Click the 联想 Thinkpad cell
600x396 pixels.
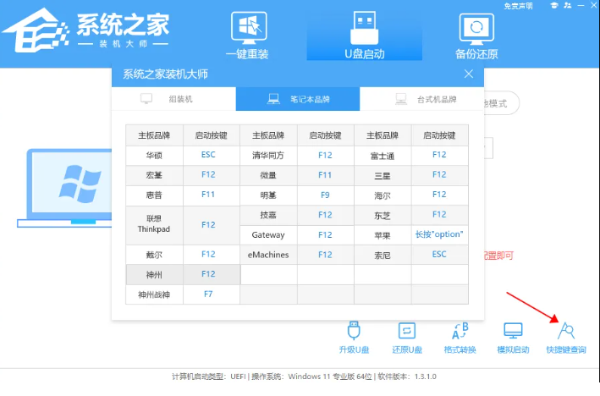coord(154,224)
